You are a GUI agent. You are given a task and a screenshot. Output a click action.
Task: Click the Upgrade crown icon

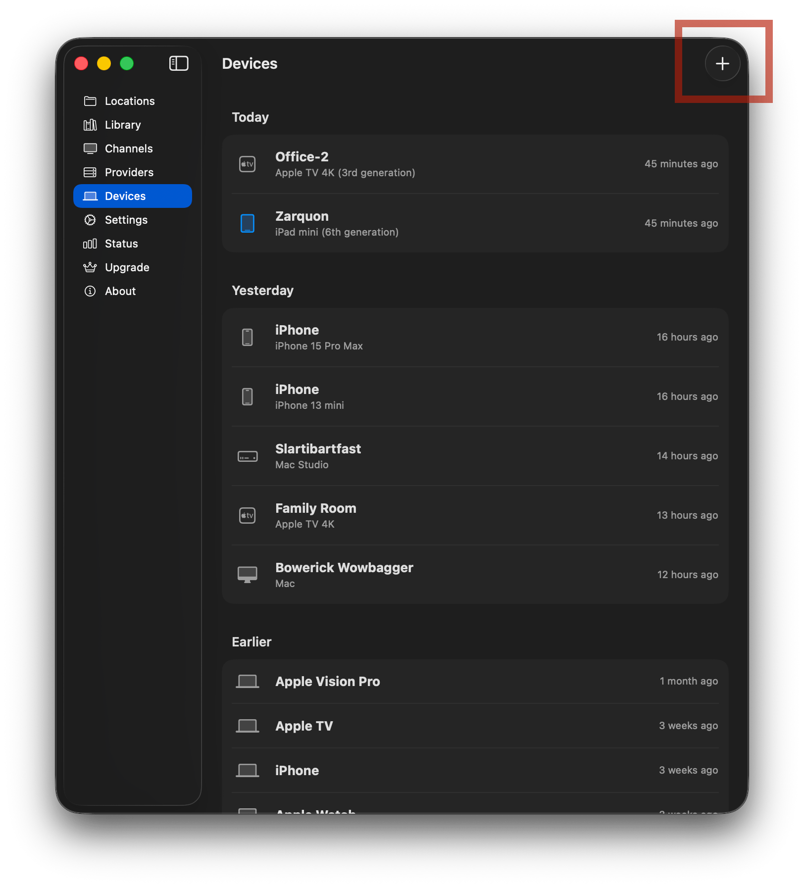point(90,267)
